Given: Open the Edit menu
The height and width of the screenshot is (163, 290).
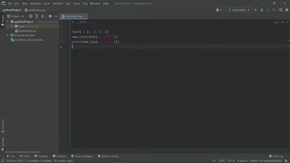Looking at the screenshot, I should point(17,4).
